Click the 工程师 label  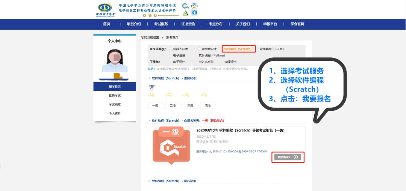(155, 62)
